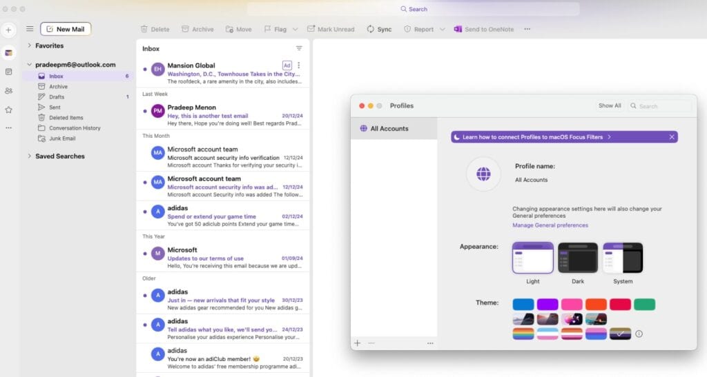Toggle the sidebar hamburger menu
Image resolution: width=707 pixels, height=377 pixels.
pyautogui.click(x=30, y=29)
